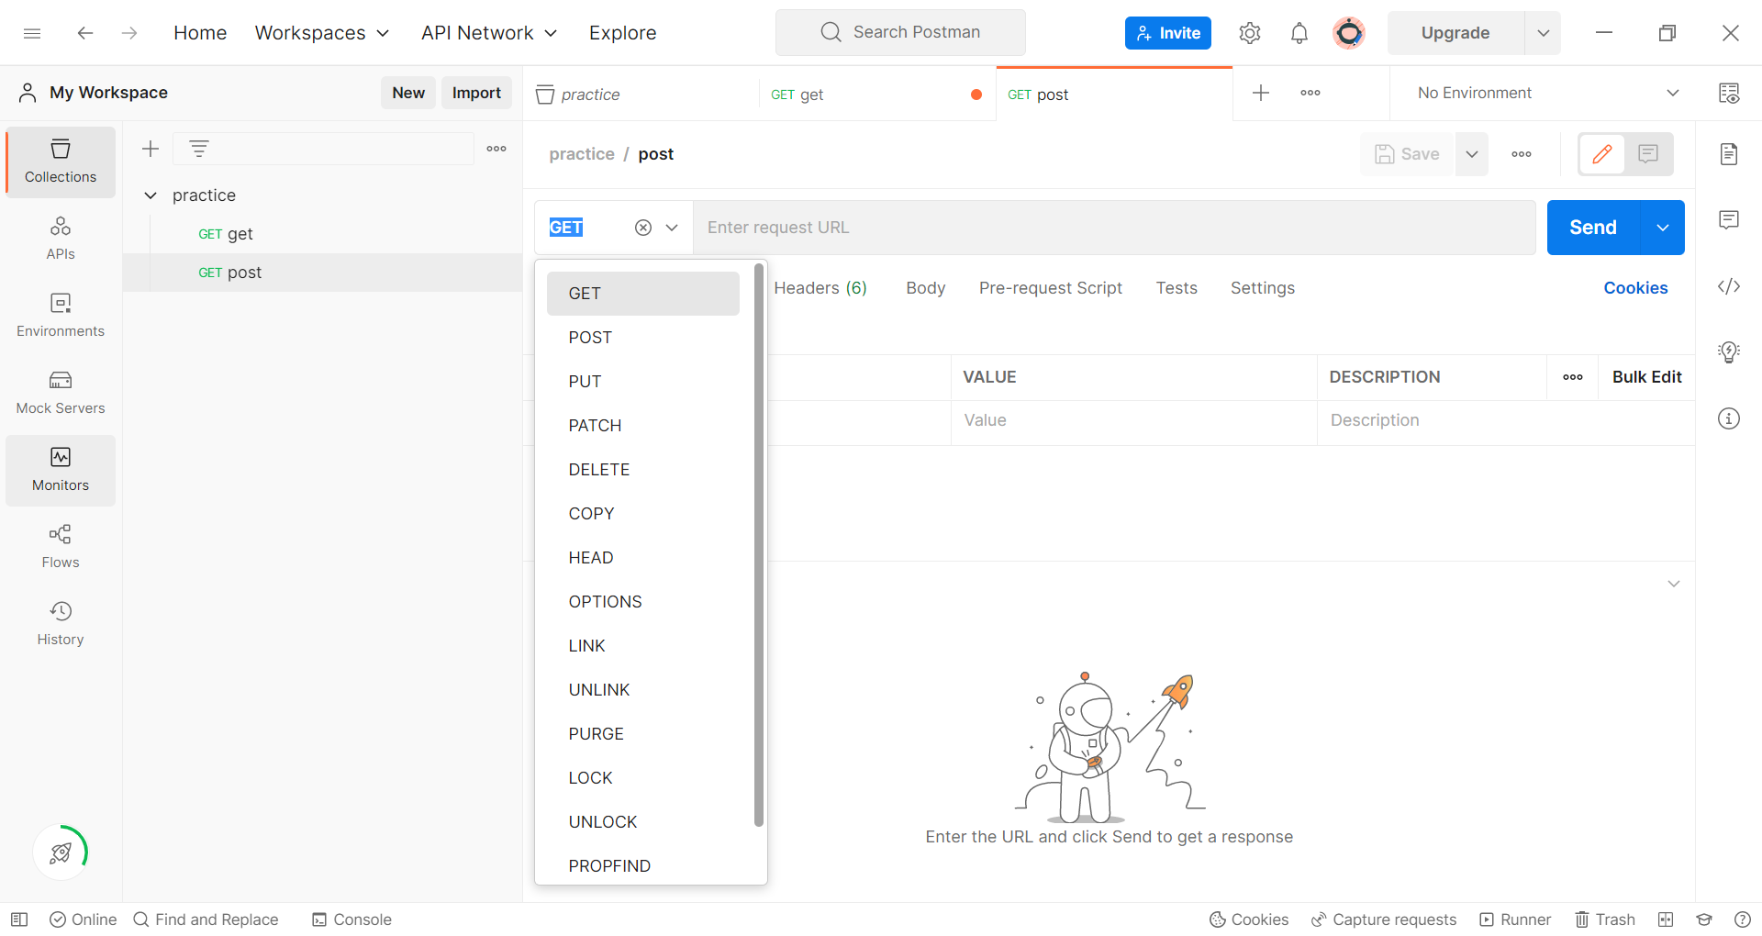Switch to edit mode pencil icon

click(1602, 154)
